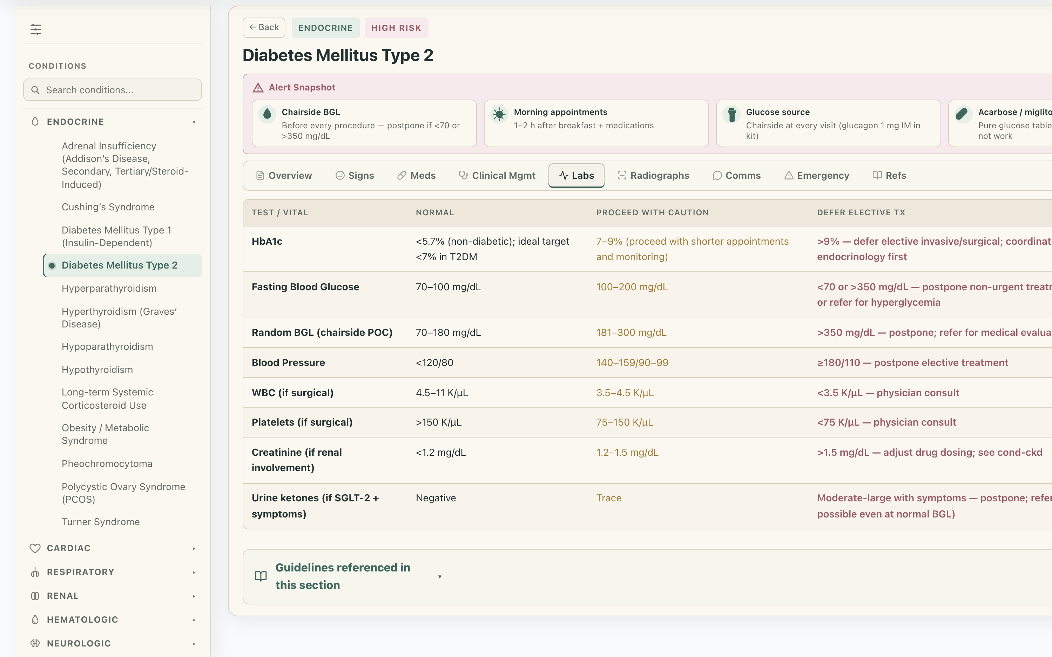Open the Meds tab

pyautogui.click(x=416, y=176)
